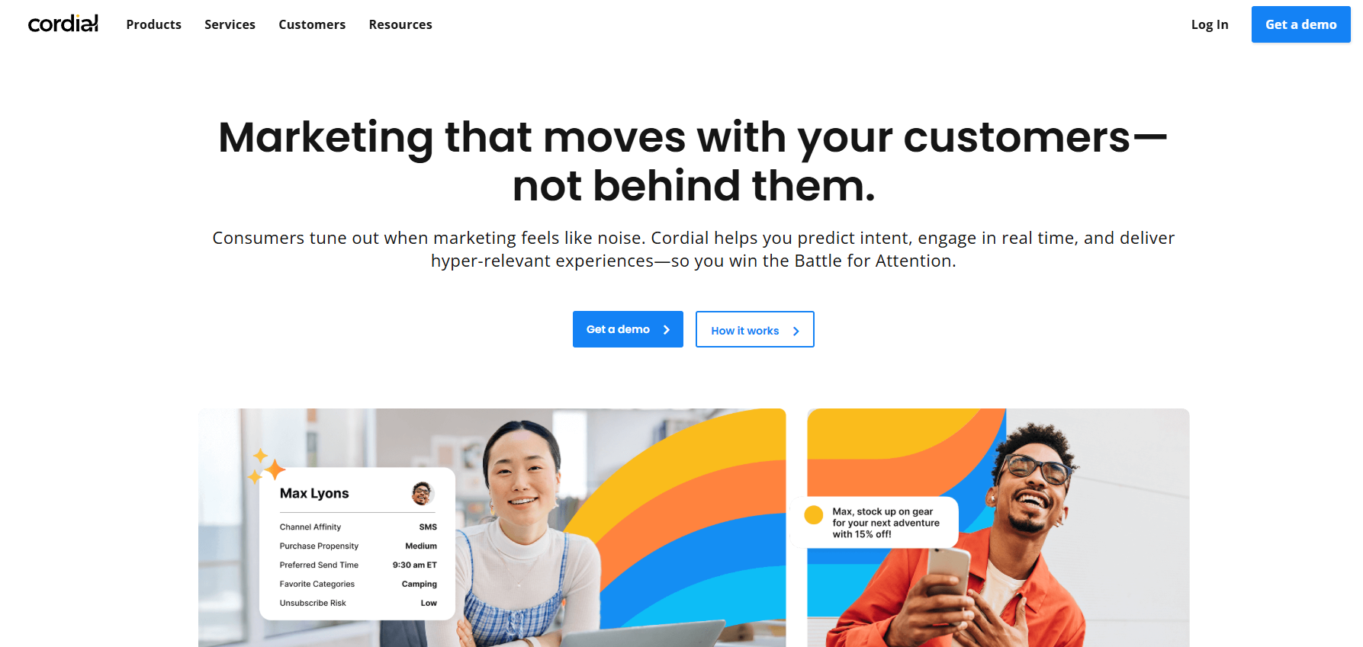Click the chevron arrow in Get a demo button
This screenshot has width=1363, height=647.
tap(667, 330)
